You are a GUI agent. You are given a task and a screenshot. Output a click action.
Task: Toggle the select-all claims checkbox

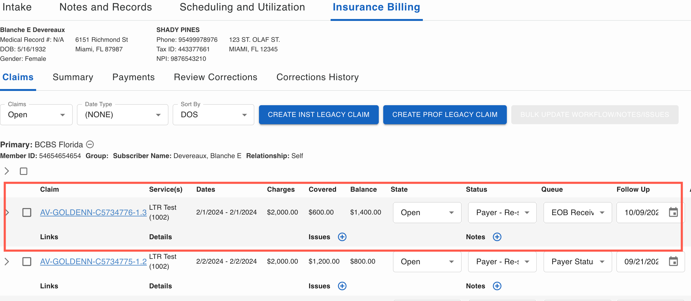pos(23,171)
